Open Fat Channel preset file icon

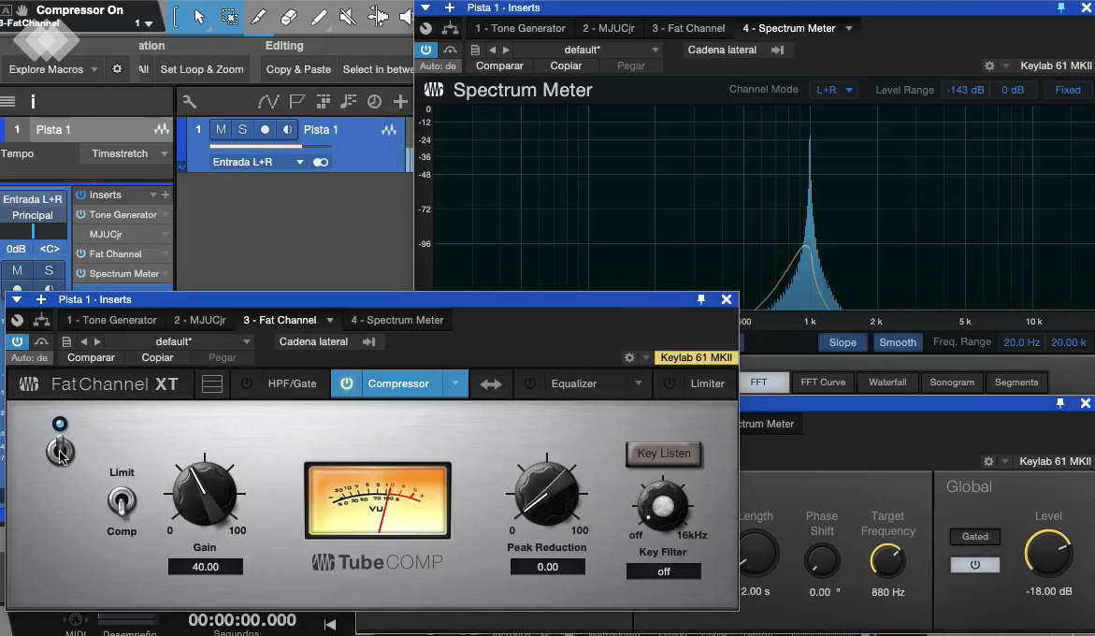66,341
